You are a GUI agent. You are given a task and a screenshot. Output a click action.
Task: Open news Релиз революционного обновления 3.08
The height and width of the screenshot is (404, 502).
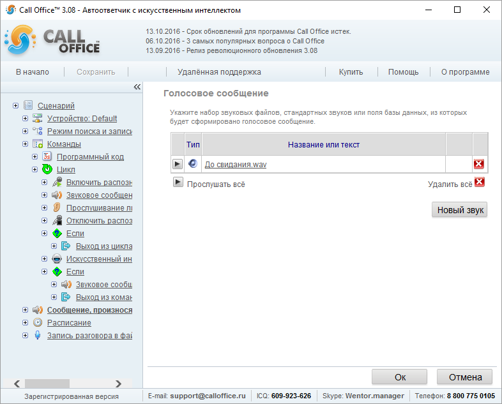pos(231,50)
